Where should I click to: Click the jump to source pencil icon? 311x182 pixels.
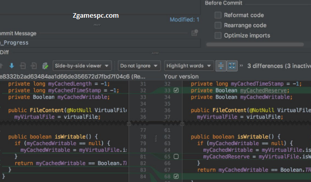(x=45, y=66)
